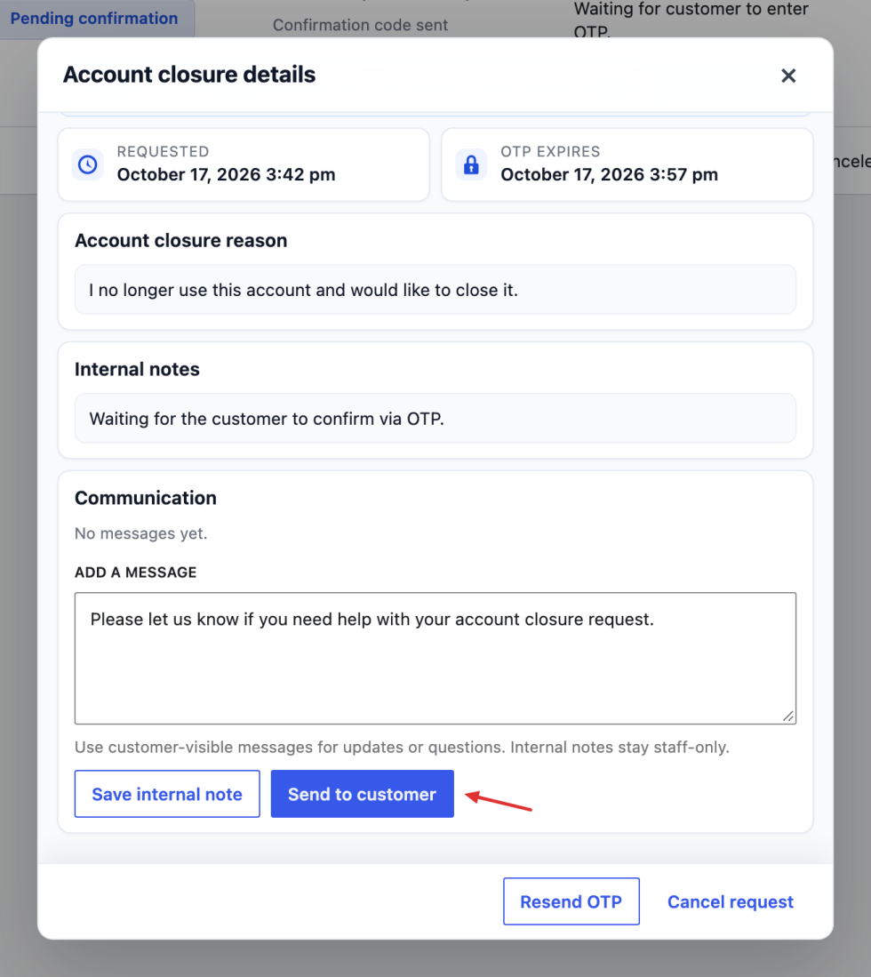This screenshot has height=977, width=871.
Task: Click 'Confirmation code sent' in background page
Action: [x=360, y=25]
